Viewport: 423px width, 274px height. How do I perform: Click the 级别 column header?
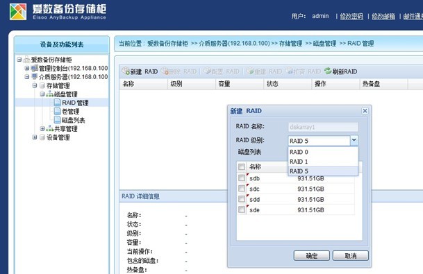tap(192, 84)
